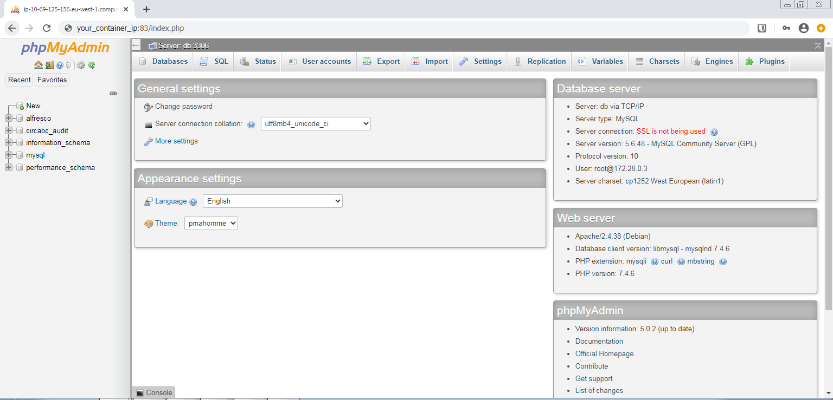Click help icon beside Server connection collation
Screen dimensions: 833x400
pos(251,124)
